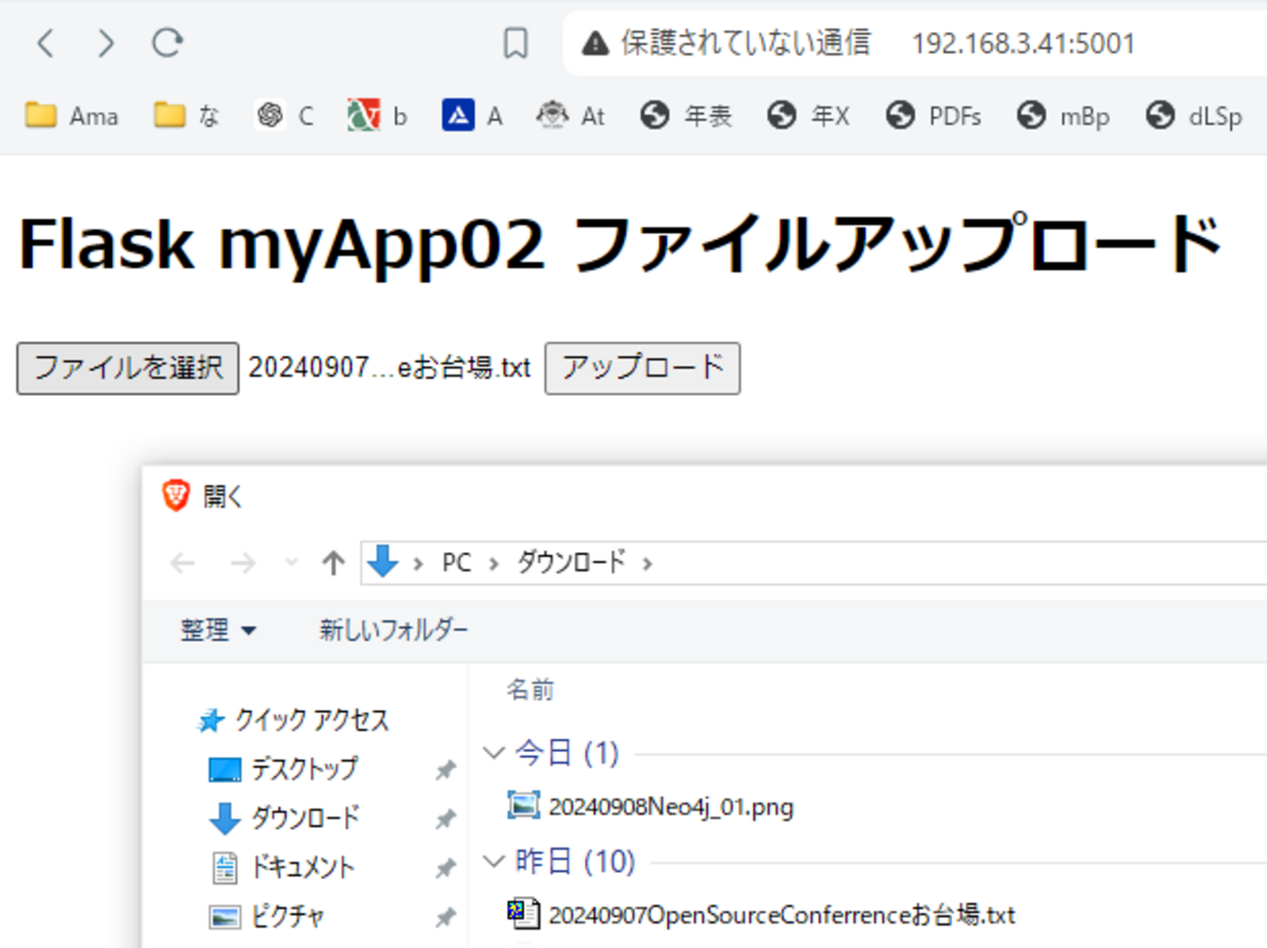
Task: Click the bookmark icon in the address bar
Action: tap(516, 43)
